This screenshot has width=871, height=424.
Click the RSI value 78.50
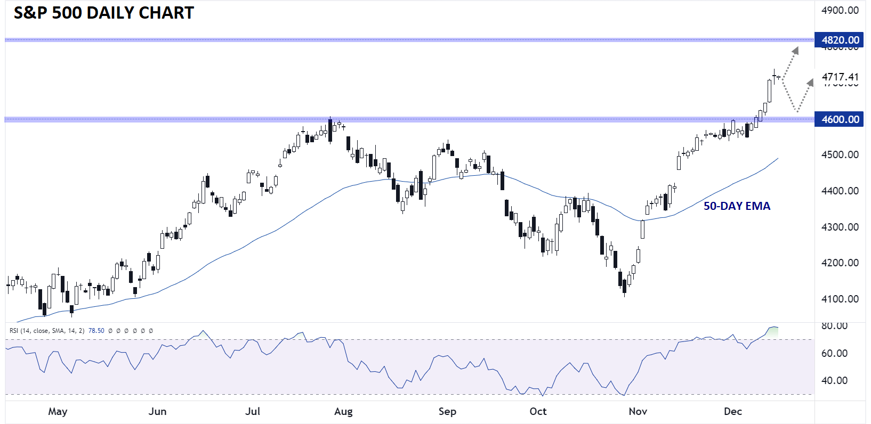click(96, 331)
